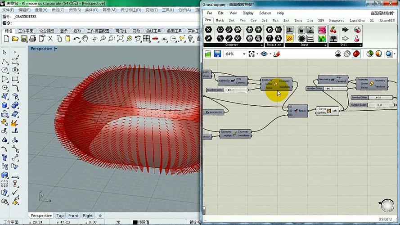
Task: Select the Text 'A' primitive parameter icon
Action: point(279,38)
